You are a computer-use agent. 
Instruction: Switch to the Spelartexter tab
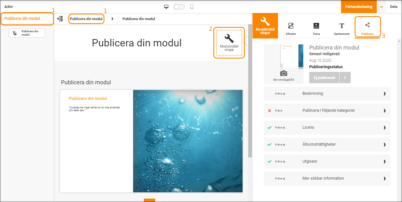point(342,29)
